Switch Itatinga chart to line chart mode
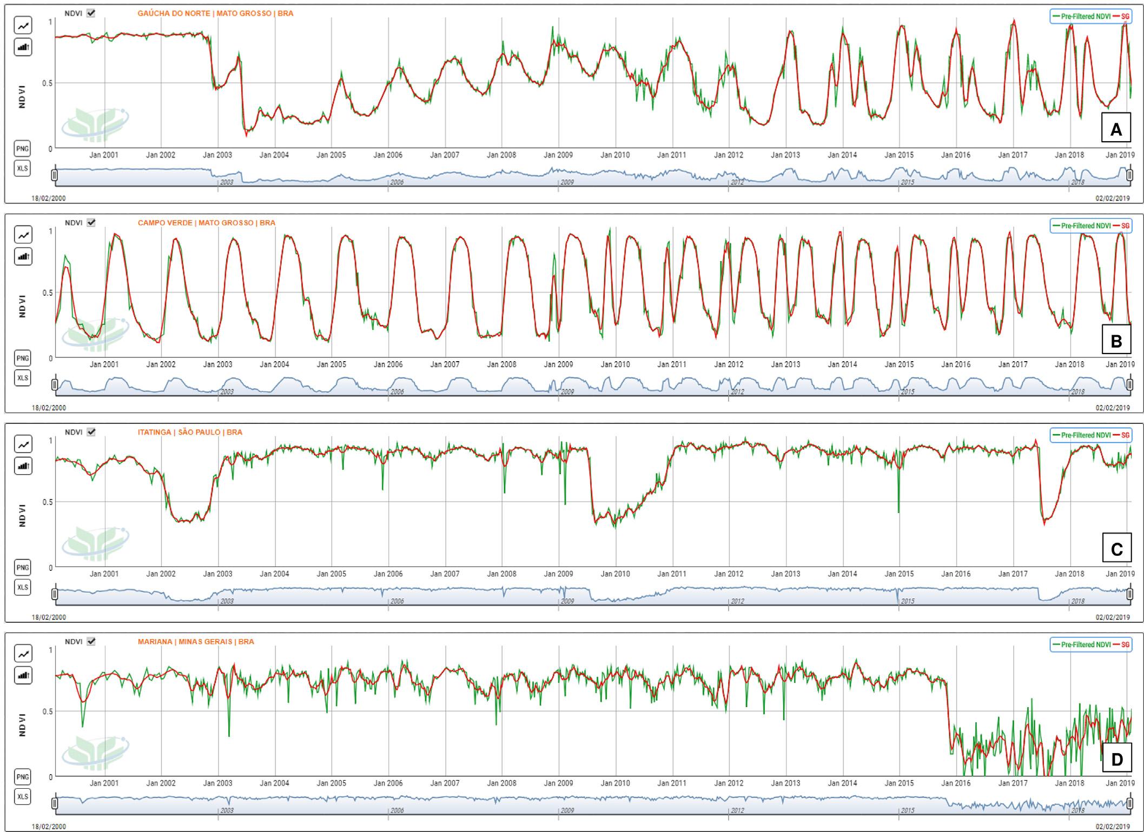The image size is (1144, 832). 23,444
